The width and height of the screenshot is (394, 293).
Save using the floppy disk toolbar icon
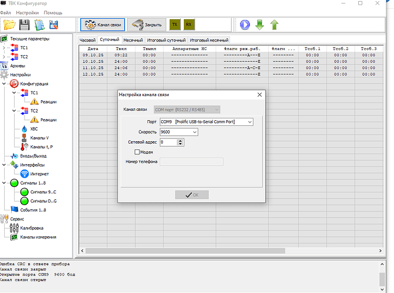coord(25,25)
